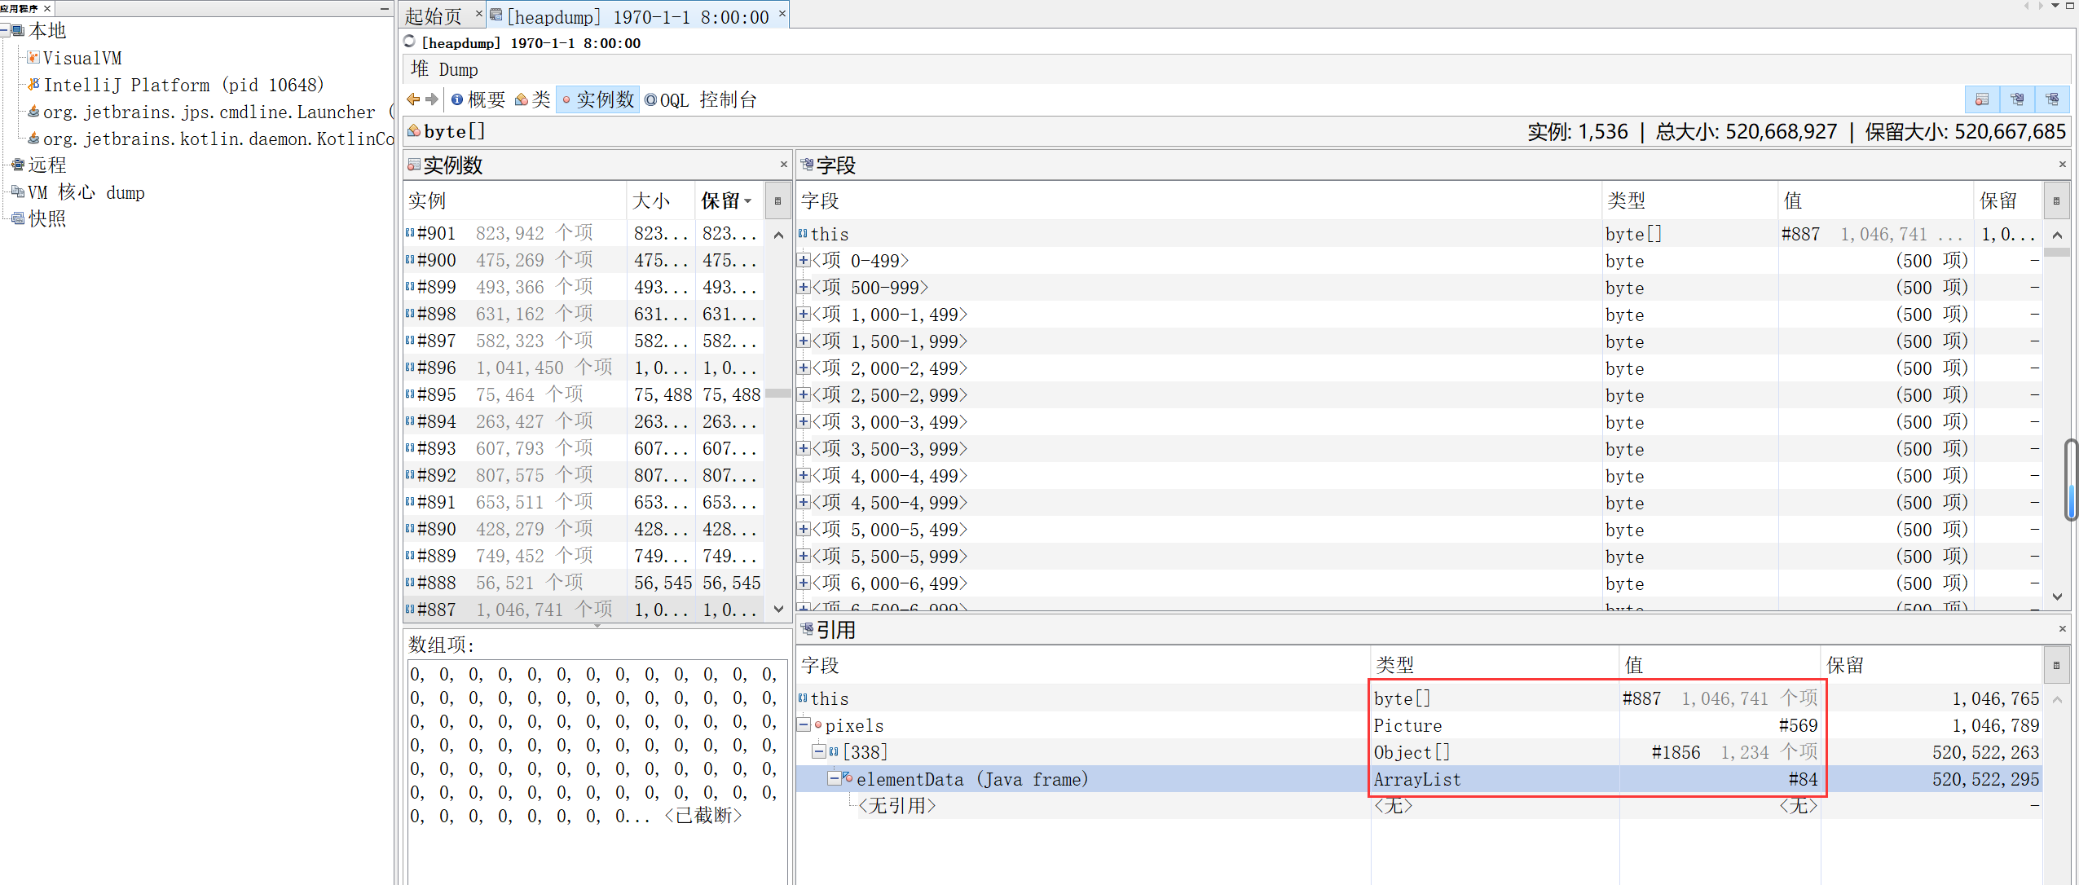Switch to the 类 (Classes) view
Viewport: 2079px width, 885px height.
(x=533, y=99)
